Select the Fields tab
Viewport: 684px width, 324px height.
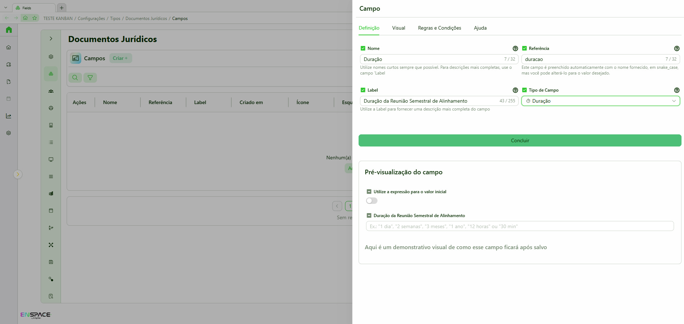(34, 8)
